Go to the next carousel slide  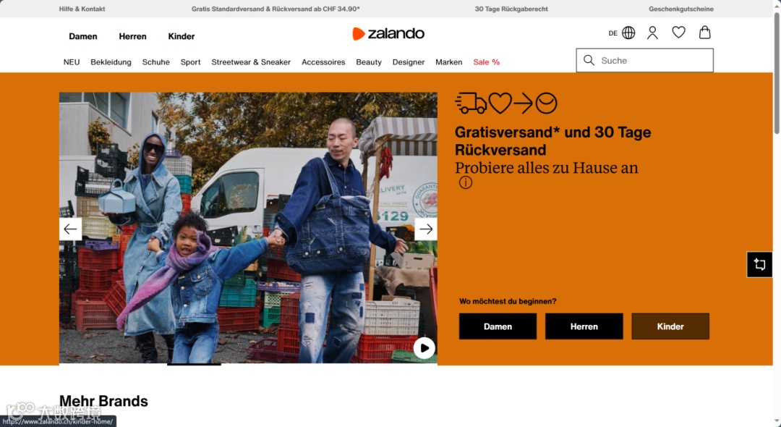click(x=425, y=229)
